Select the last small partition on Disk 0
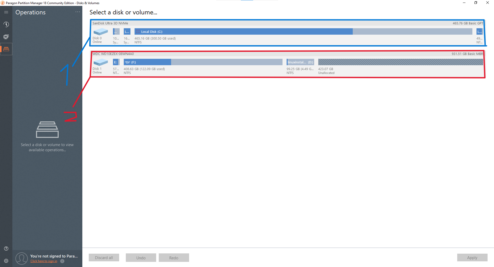This screenshot has width=494, height=267. (480, 32)
